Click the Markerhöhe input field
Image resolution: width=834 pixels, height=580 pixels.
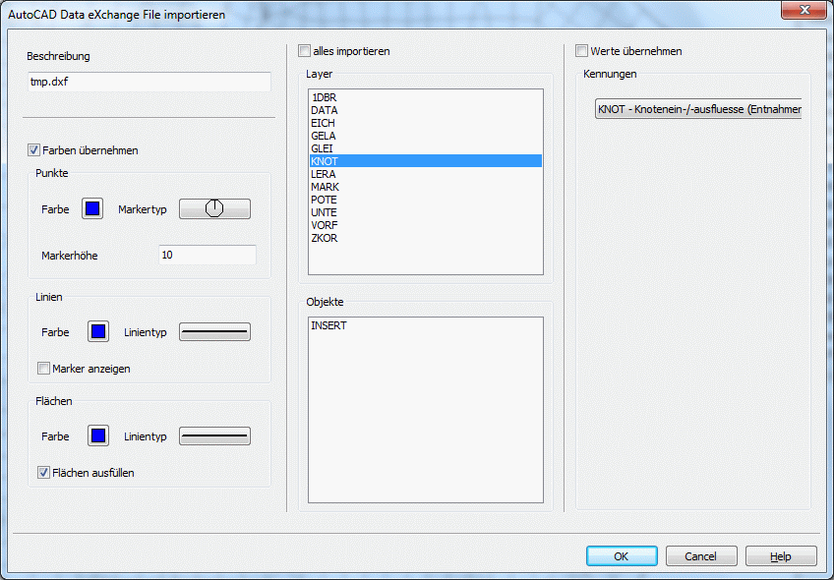click(207, 256)
